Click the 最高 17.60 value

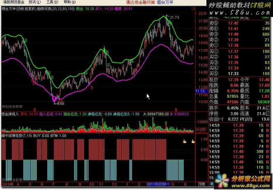coord(264,85)
